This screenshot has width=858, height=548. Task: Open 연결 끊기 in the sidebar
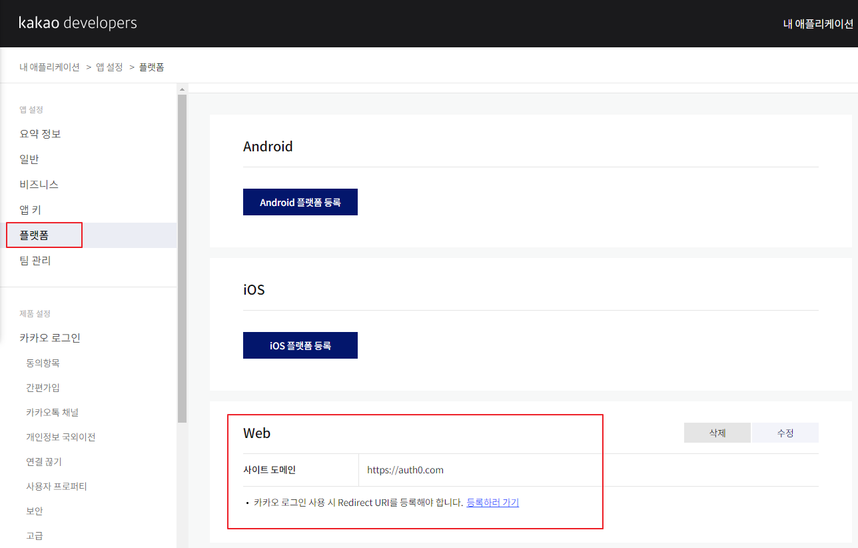point(44,461)
